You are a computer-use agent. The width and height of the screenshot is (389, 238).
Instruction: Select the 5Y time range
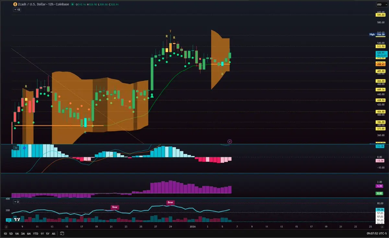48,233
